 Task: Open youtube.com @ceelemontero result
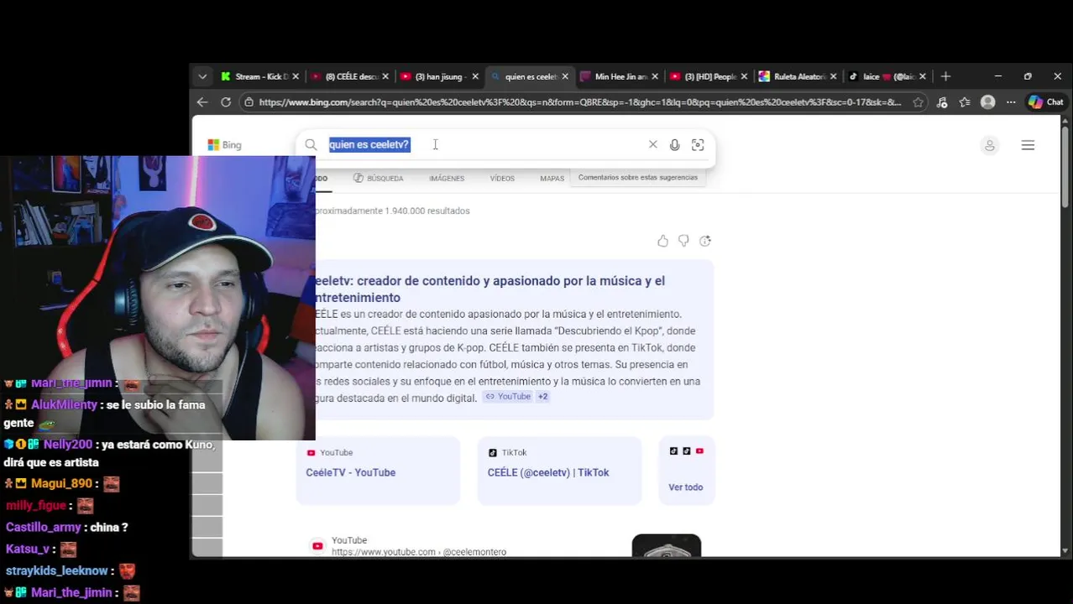tap(419, 552)
